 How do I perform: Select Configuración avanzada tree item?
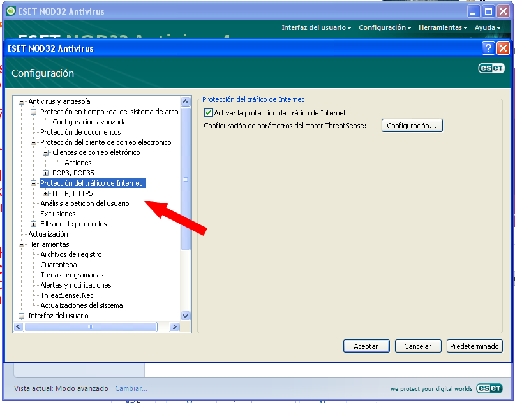pyautogui.click(x=89, y=122)
